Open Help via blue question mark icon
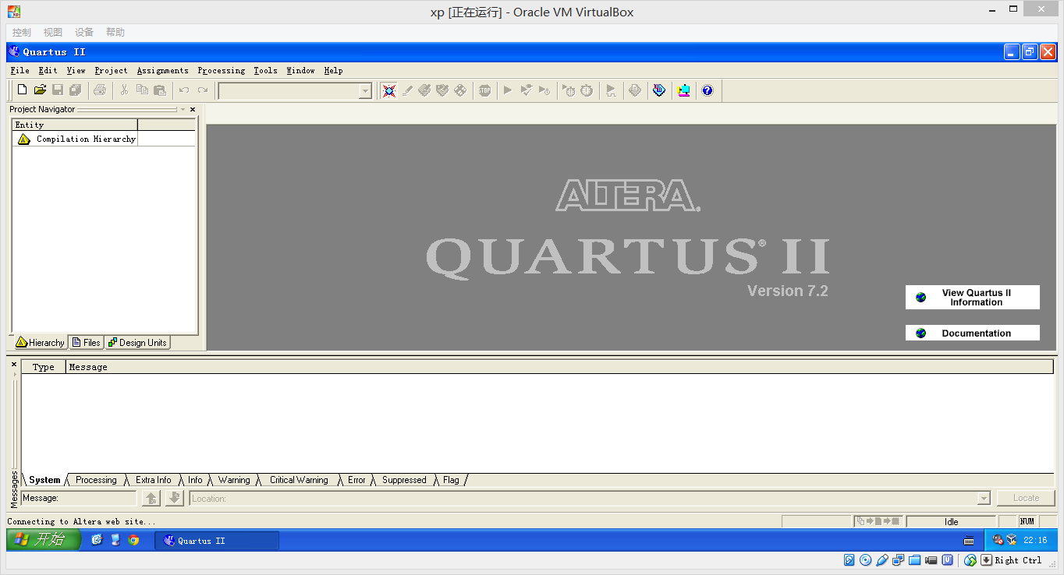The height and width of the screenshot is (575, 1064). point(708,90)
